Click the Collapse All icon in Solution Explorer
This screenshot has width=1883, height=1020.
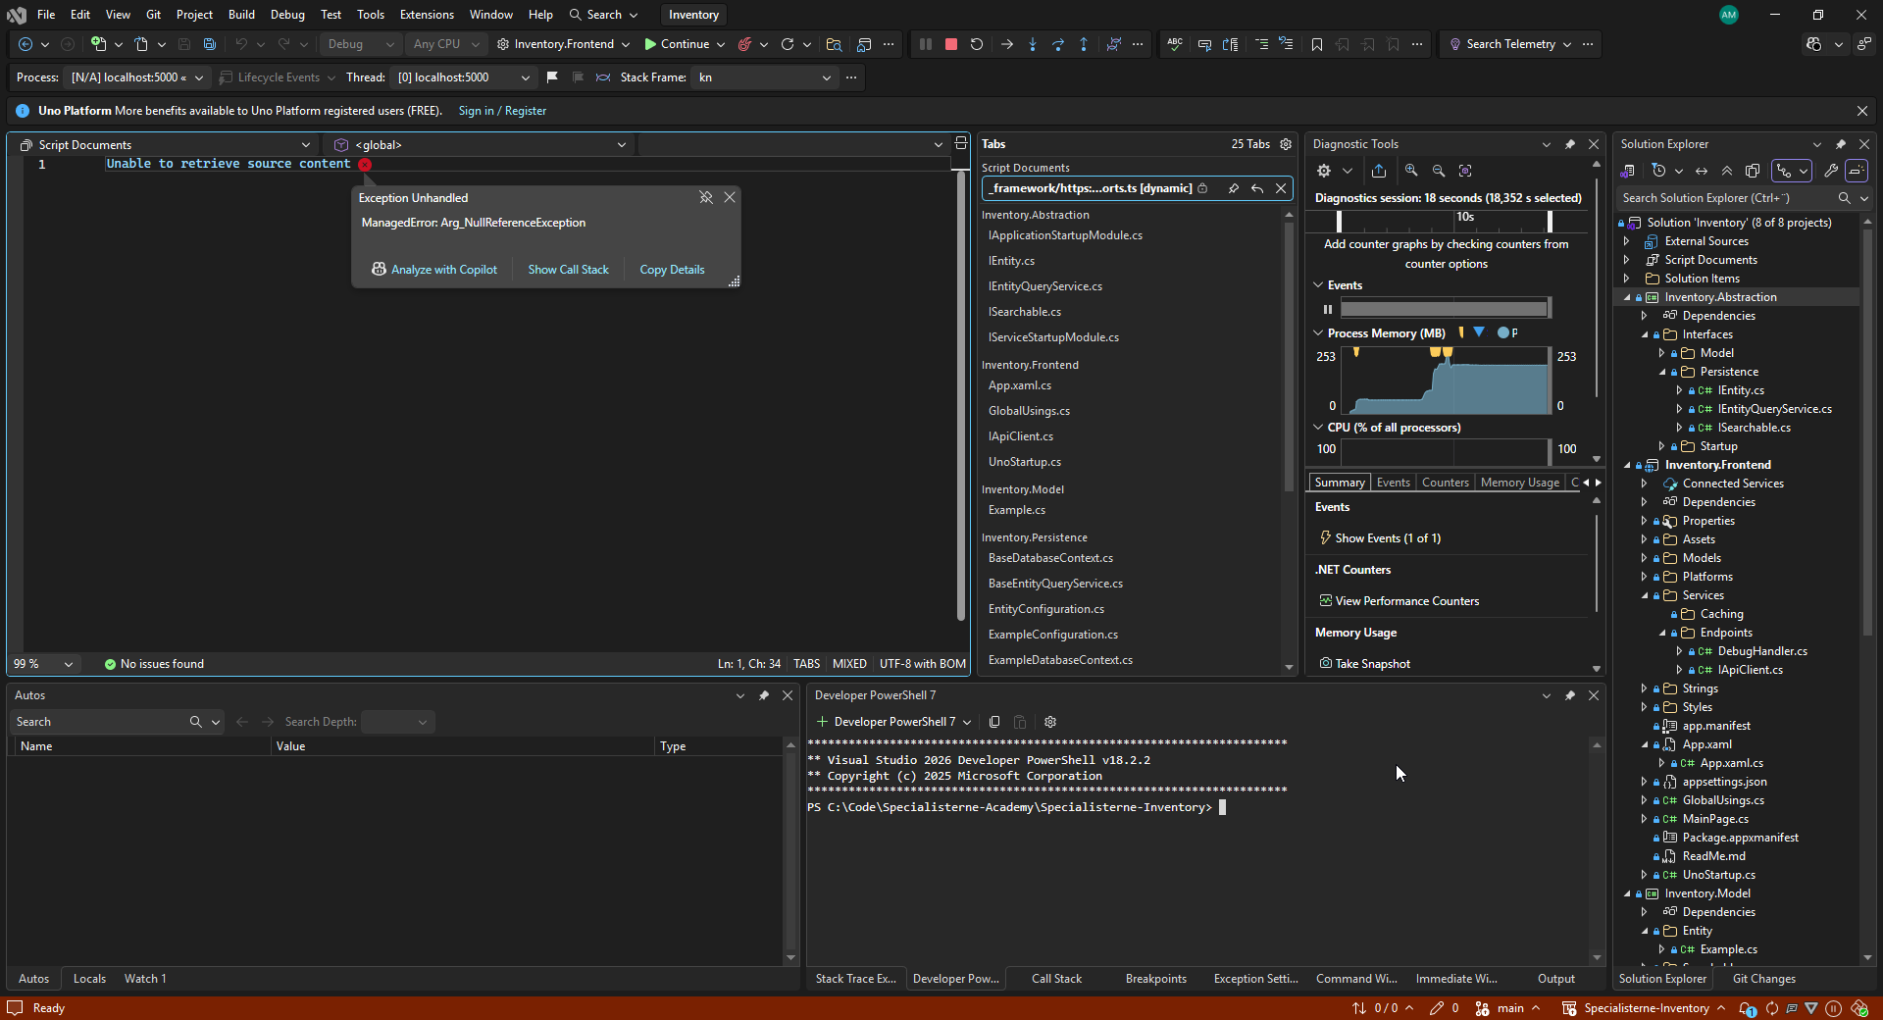tap(1727, 171)
